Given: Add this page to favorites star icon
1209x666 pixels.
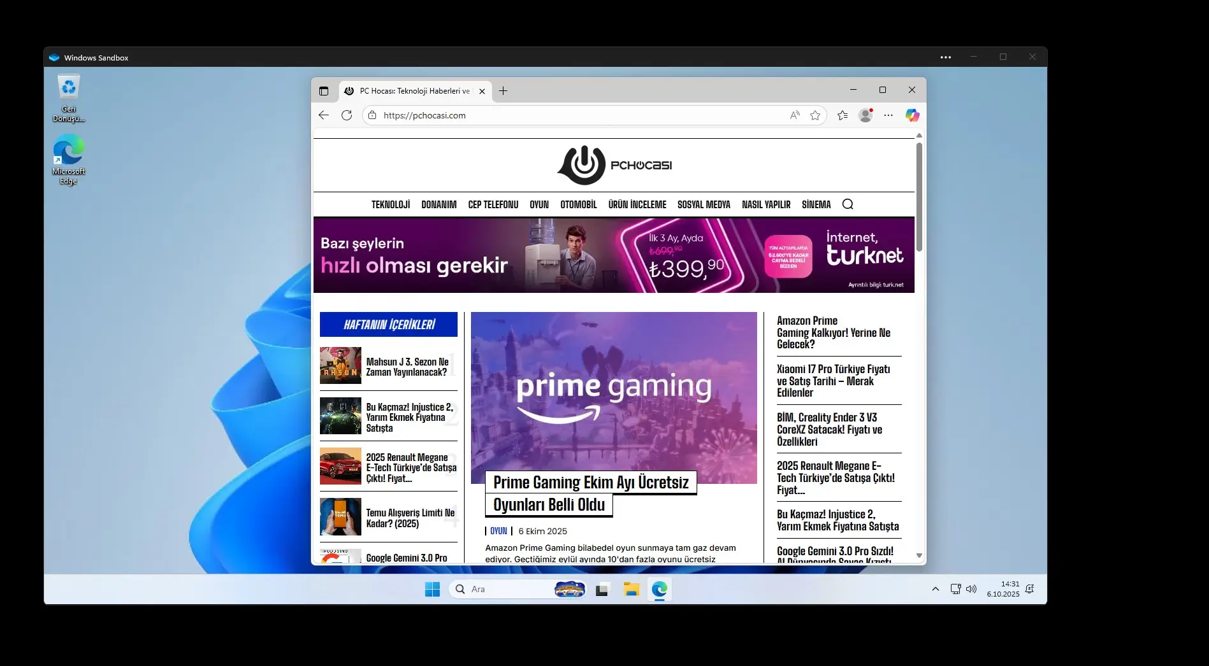Looking at the screenshot, I should point(815,115).
